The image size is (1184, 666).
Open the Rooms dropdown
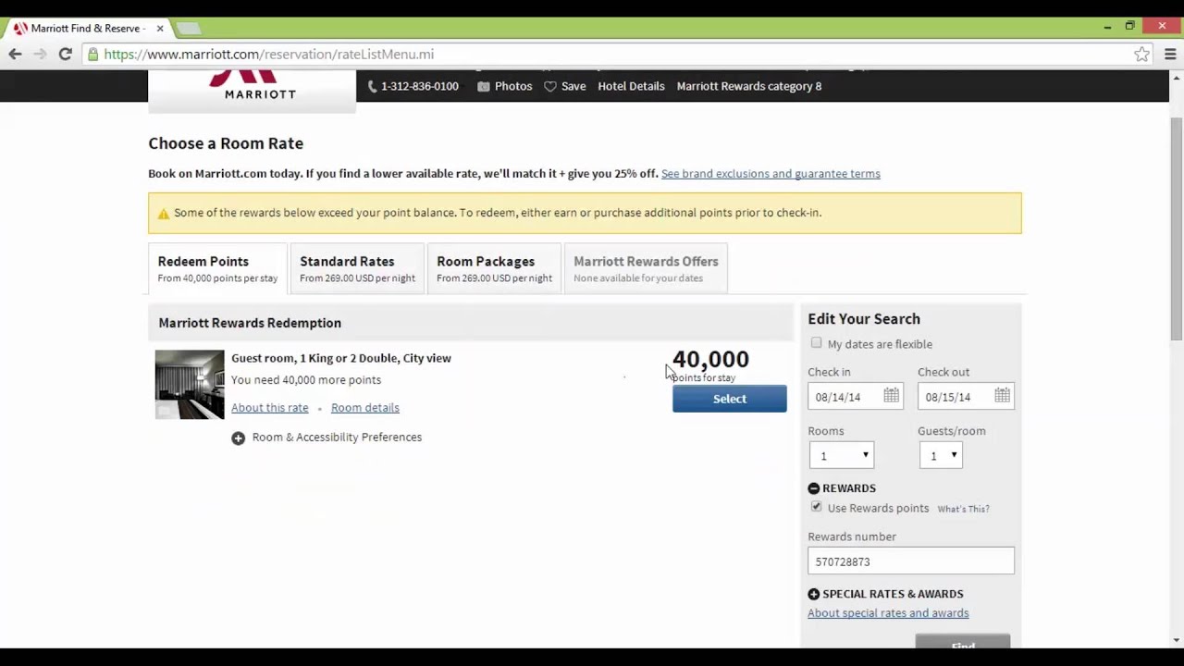click(841, 455)
